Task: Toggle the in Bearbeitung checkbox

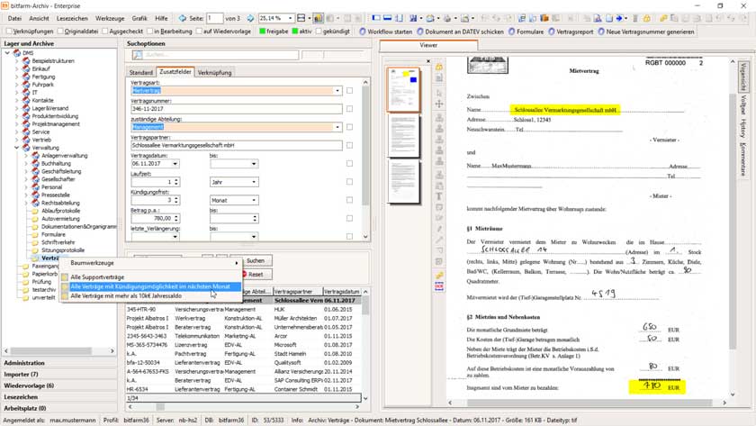Action: point(150,32)
